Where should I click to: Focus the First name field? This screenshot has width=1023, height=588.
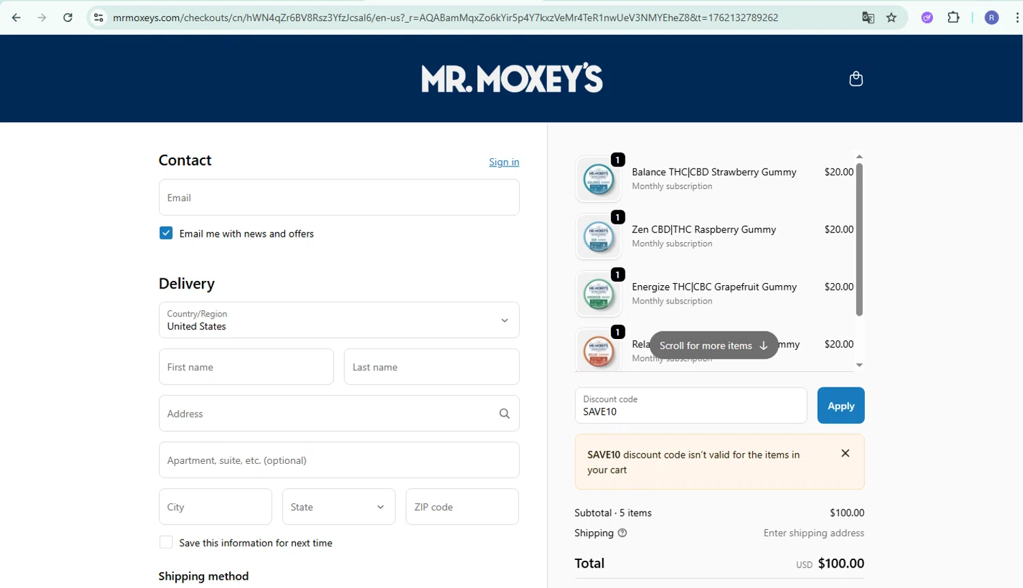click(x=246, y=367)
